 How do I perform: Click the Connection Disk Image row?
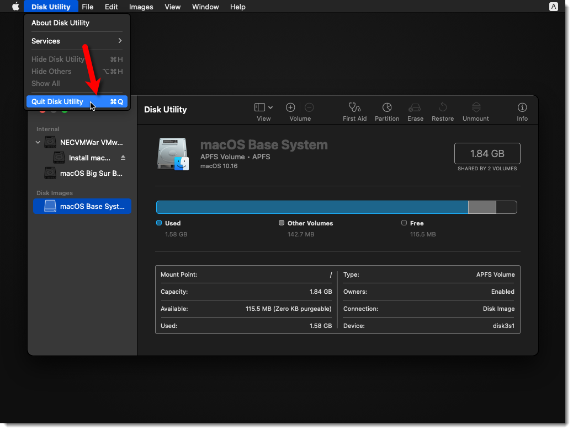click(429, 309)
